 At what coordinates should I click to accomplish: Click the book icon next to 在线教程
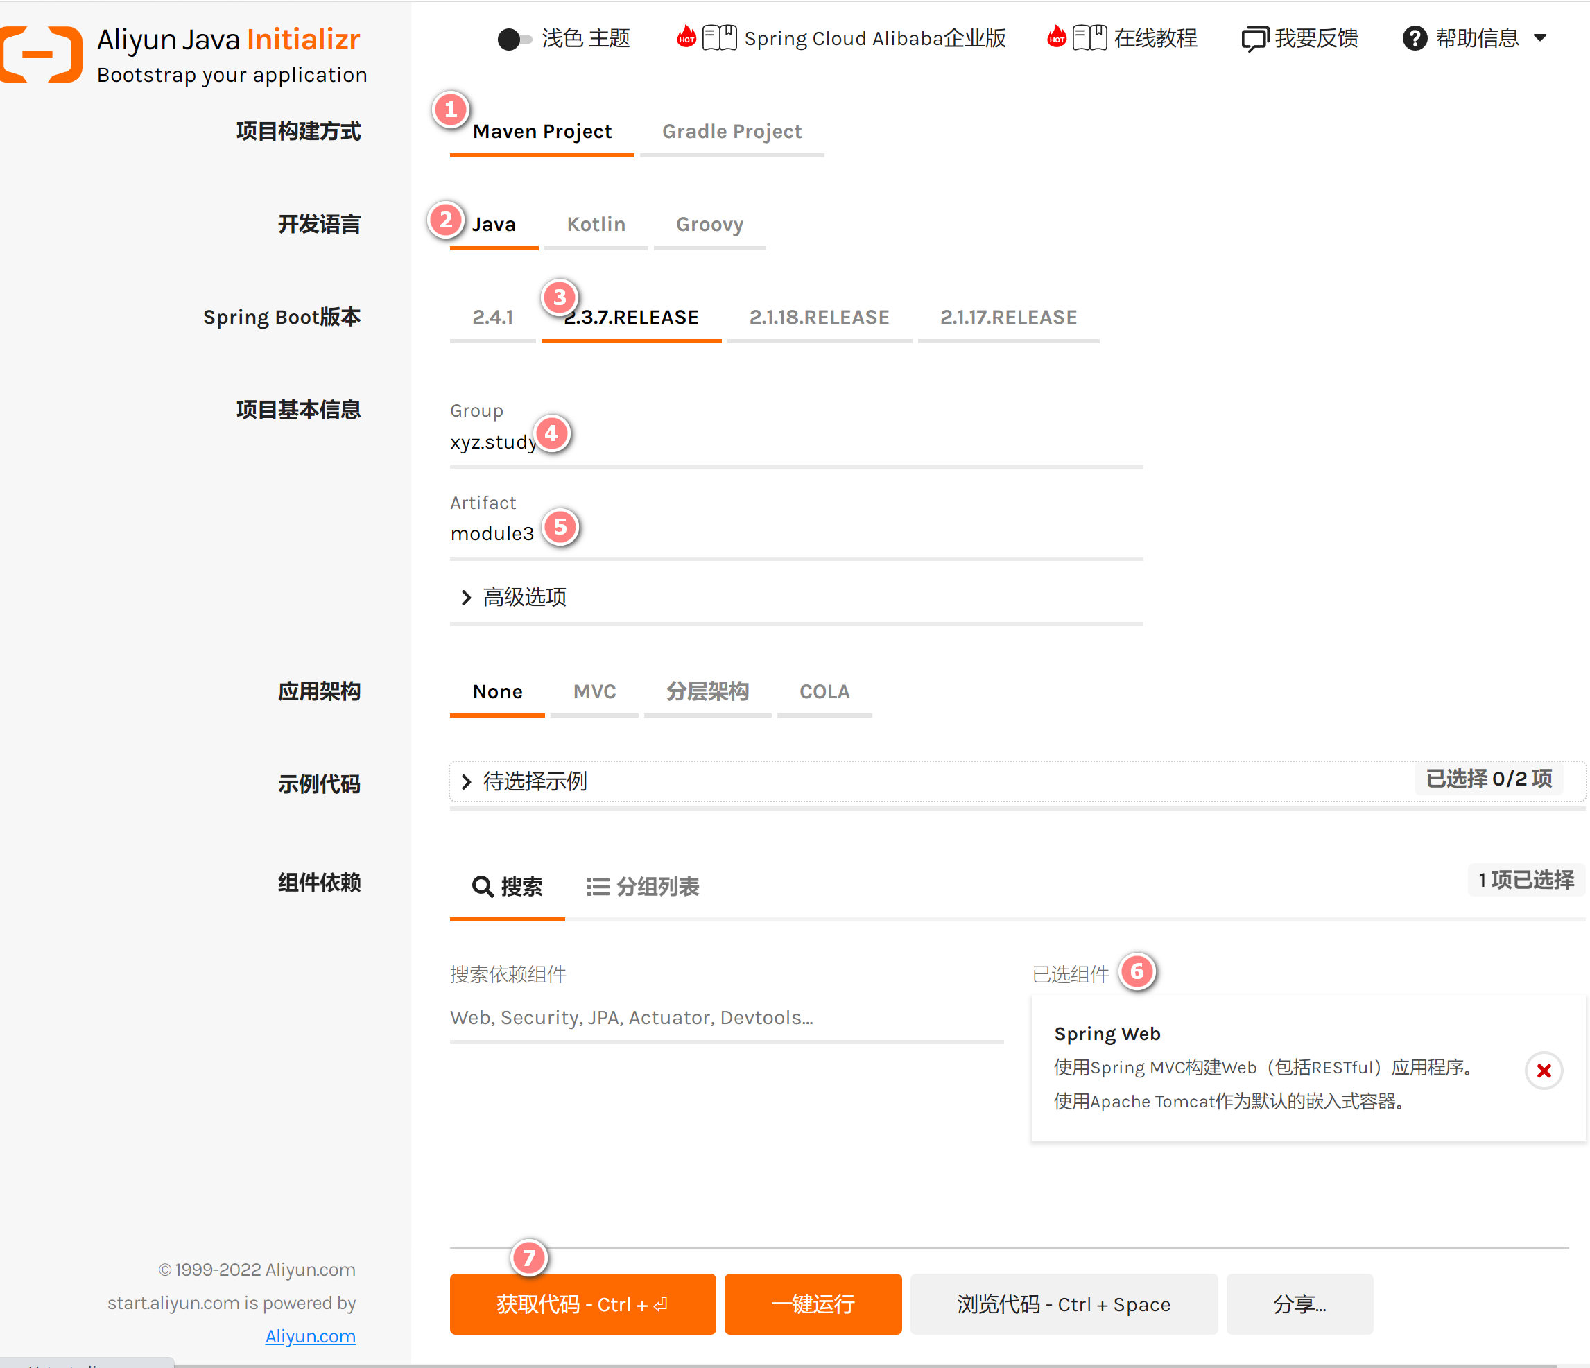tap(1089, 37)
